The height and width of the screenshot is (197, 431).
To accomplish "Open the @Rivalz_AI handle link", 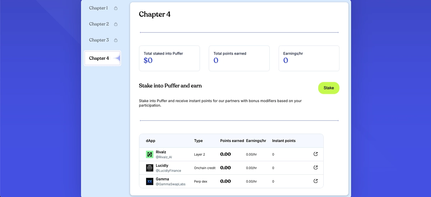I will click(x=164, y=157).
